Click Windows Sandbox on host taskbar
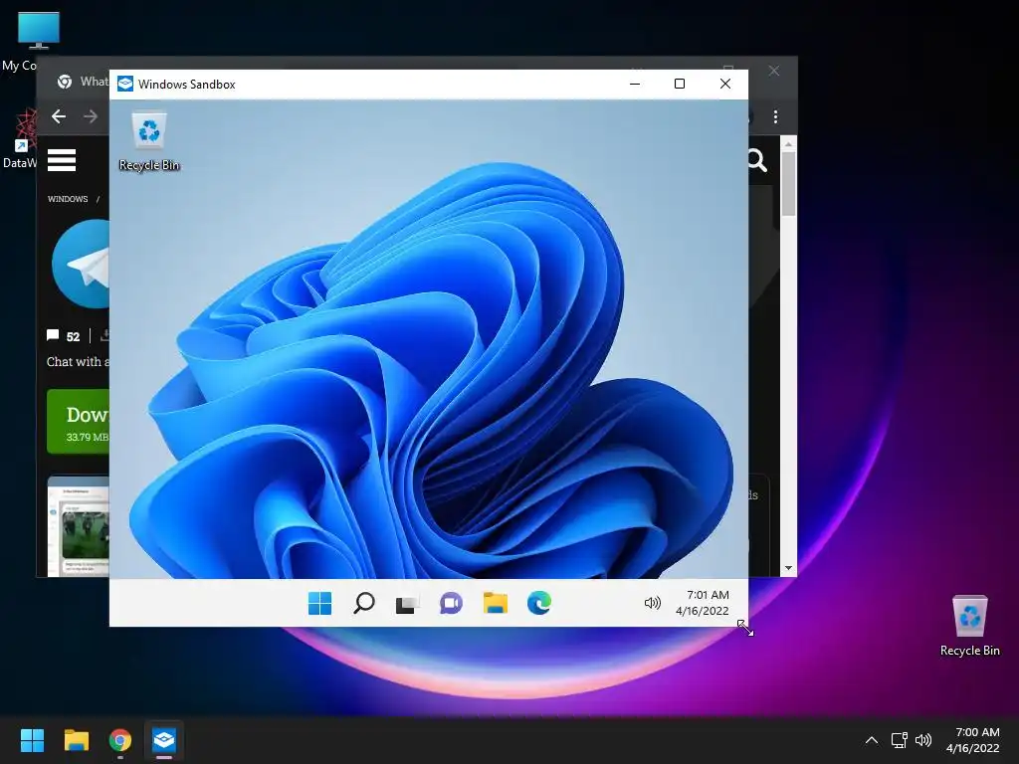The image size is (1019, 764). coord(164,740)
